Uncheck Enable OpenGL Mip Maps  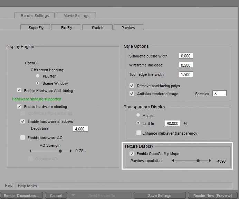132,154
